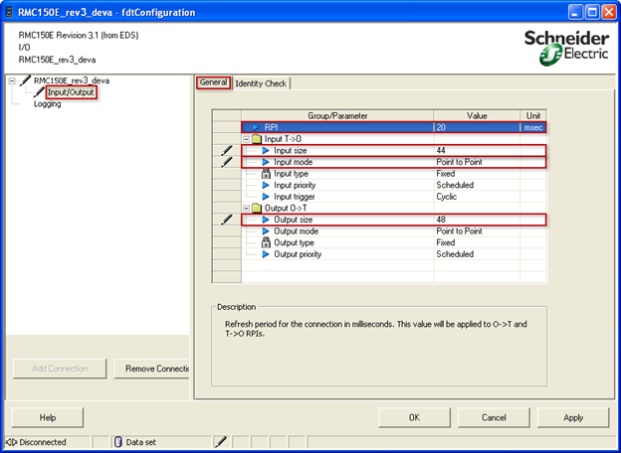Screen dimensions: 621x453
Task: Click the pencil icon in the status bar
Action: pyautogui.click(x=221, y=442)
